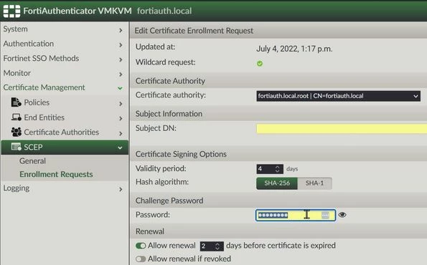Go to End Entities section
This screenshot has width=427, height=265.
(x=44, y=117)
